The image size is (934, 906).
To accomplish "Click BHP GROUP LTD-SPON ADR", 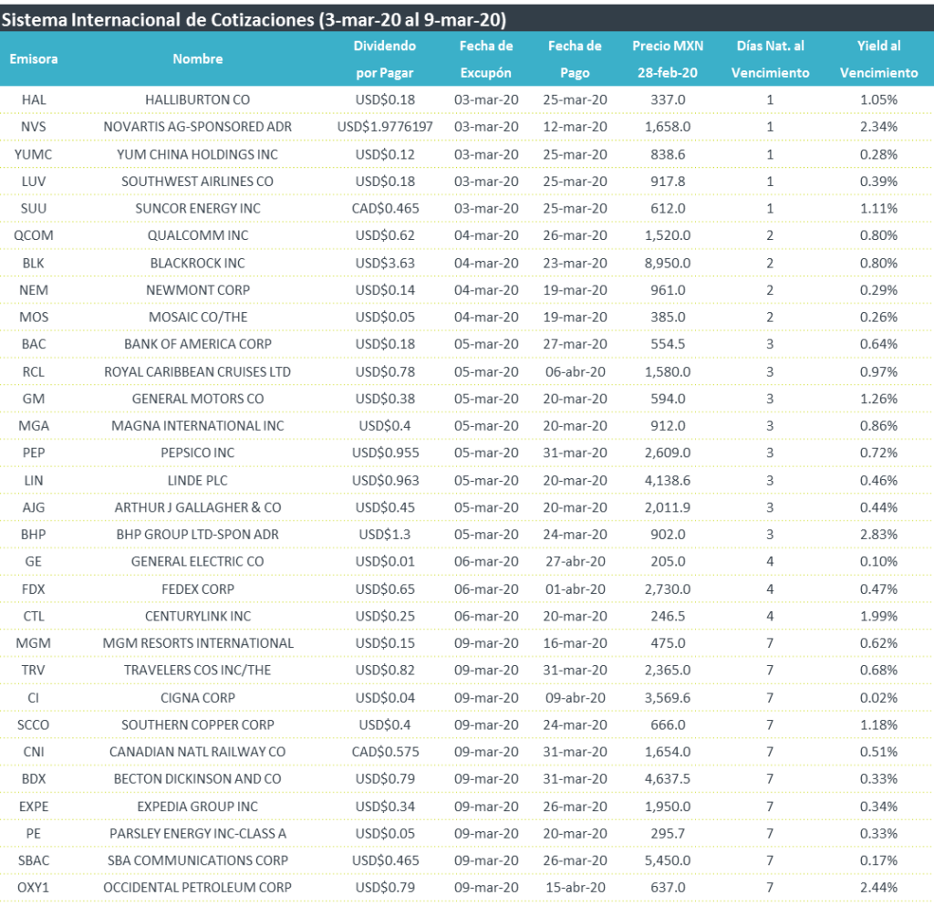I will coord(198,535).
